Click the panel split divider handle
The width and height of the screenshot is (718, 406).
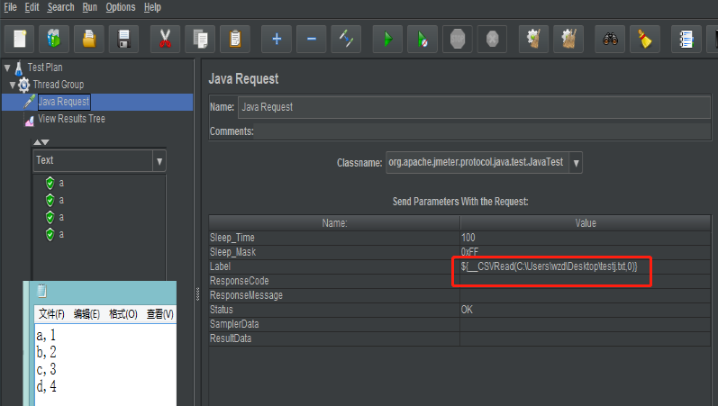tap(198, 293)
